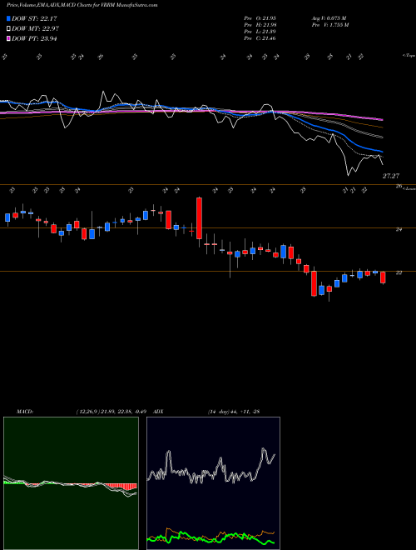Click the chart title mentioning MunafaSutra.com
Viewport: 416px width, 550px height.
click(x=82, y=5)
